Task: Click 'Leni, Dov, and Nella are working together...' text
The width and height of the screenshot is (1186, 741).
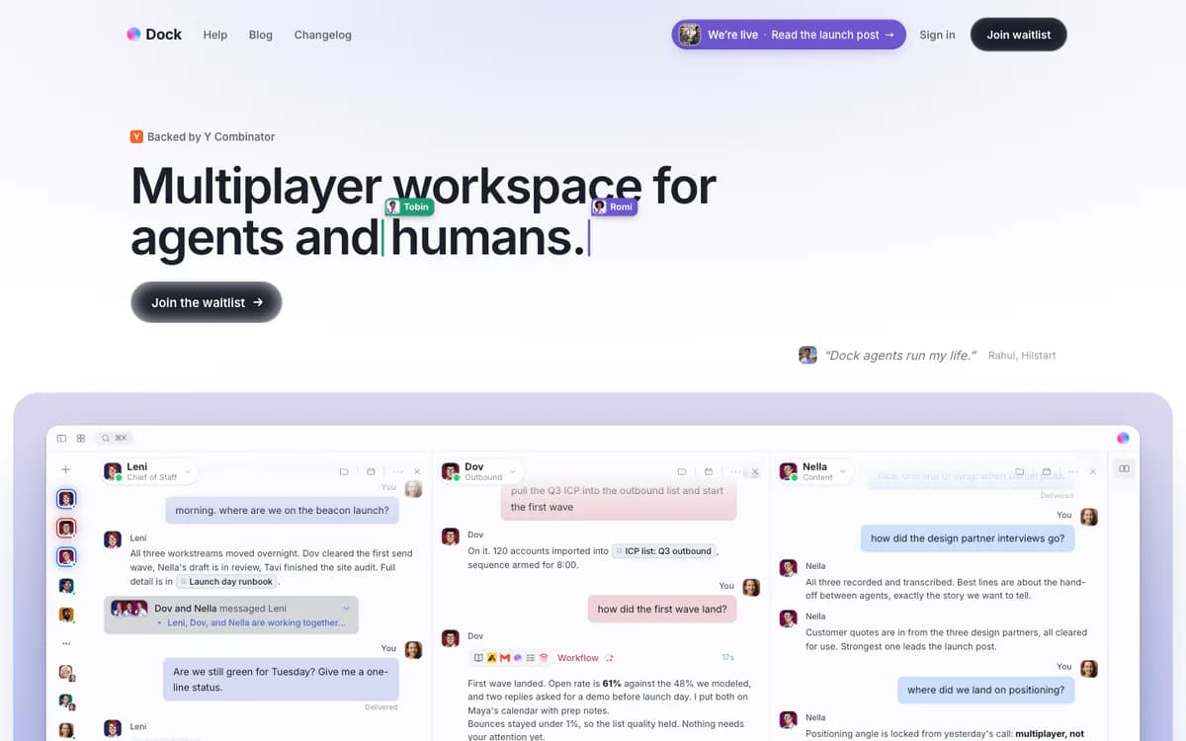Action: pyautogui.click(x=257, y=622)
